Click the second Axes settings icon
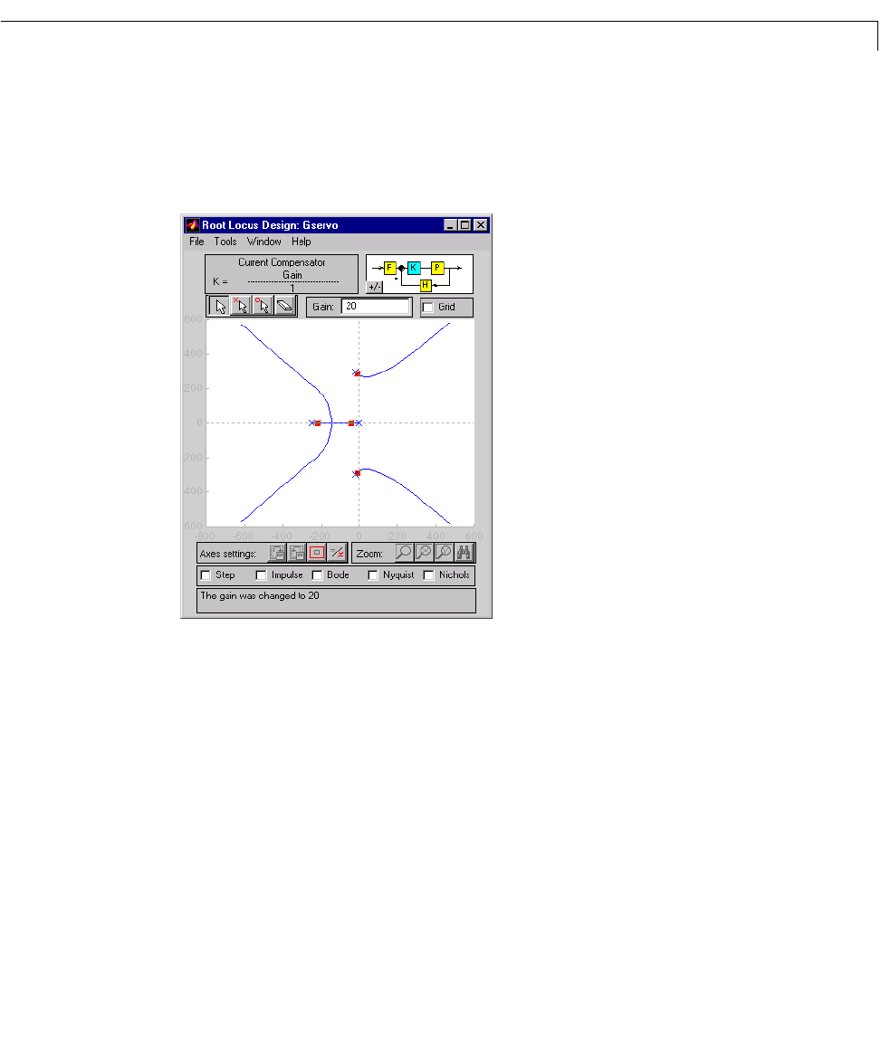The width and height of the screenshot is (881, 1063). (297, 553)
